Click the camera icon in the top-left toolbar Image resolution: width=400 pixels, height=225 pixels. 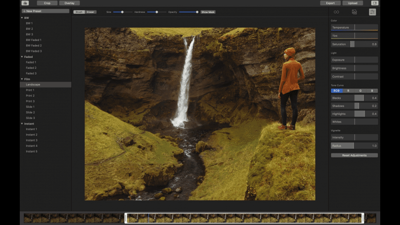(x=25, y=3)
